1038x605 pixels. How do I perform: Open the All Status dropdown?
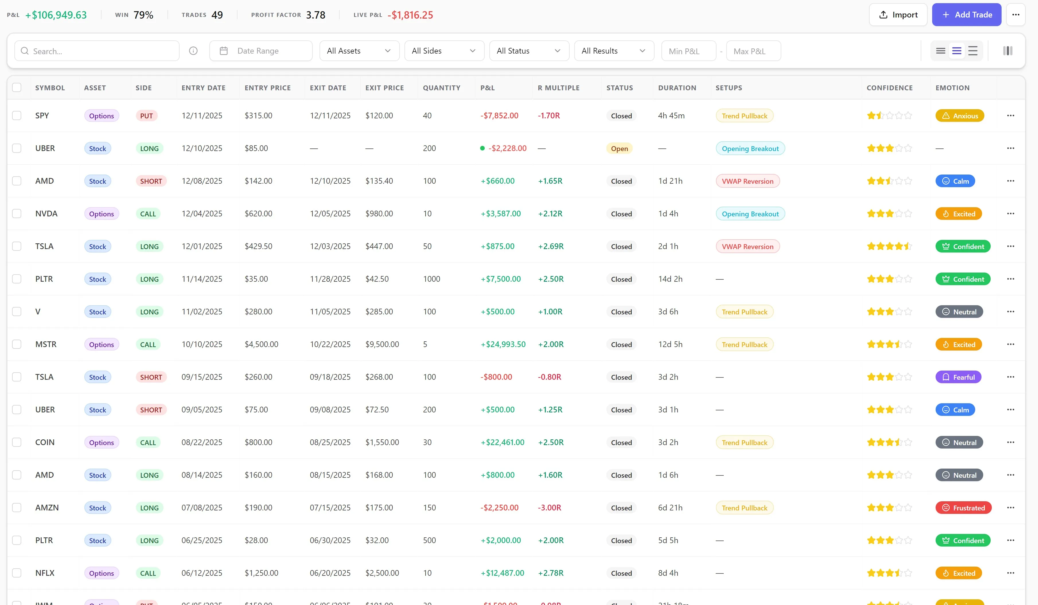529,51
